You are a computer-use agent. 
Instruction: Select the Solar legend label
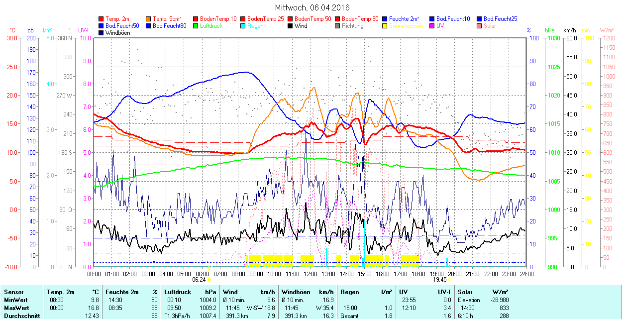[x=490, y=26]
